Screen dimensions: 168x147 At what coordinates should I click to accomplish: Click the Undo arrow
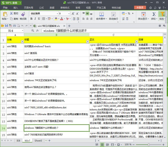pyautogui.click(x=22, y=26)
